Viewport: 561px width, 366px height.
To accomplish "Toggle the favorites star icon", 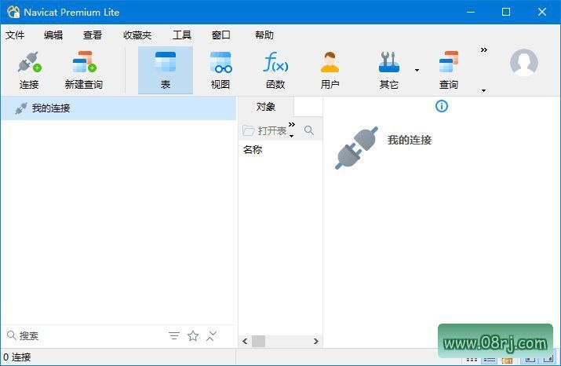I will [193, 335].
